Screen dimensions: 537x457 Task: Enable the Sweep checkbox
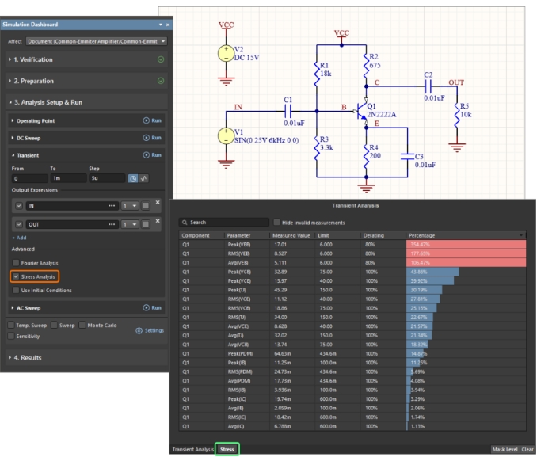click(x=54, y=325)
